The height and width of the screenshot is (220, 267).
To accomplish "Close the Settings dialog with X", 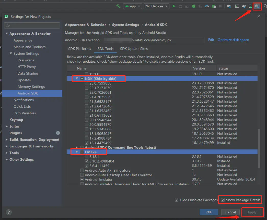I will click(259, 16).
